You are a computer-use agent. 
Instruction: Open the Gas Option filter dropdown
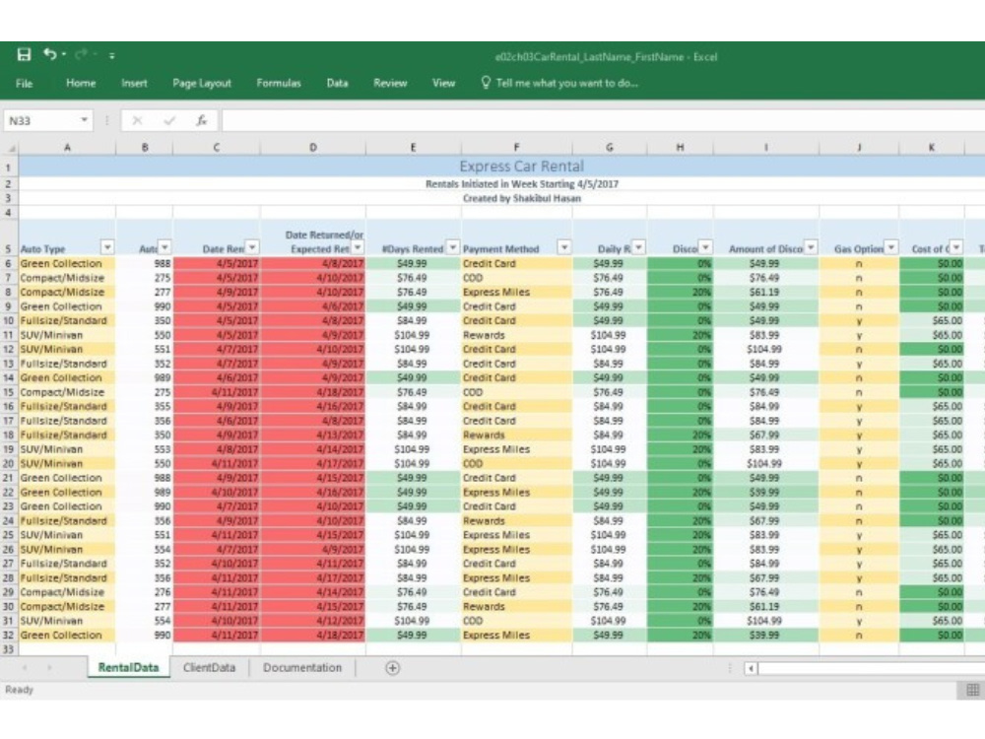pos(891,247)
